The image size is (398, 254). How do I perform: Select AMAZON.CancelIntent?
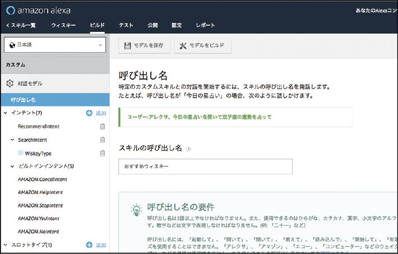(43, 179)
